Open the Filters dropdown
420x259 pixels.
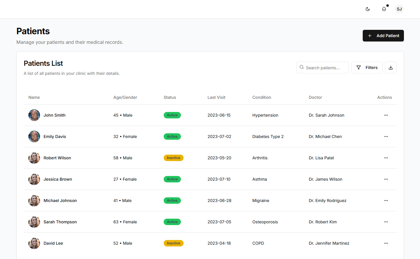coord(367,68)
